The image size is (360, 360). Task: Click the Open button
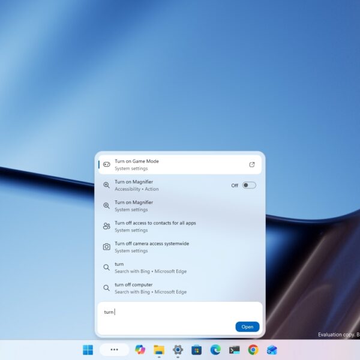[x=247, y=327]
